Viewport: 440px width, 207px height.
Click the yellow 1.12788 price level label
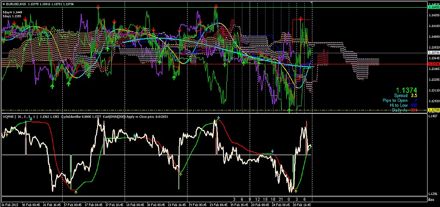[433, 110]
